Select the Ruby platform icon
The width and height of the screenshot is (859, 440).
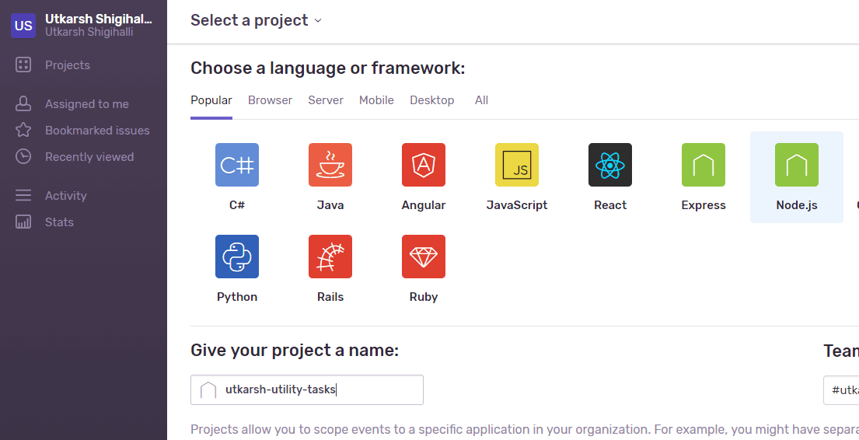pos(424,257)
